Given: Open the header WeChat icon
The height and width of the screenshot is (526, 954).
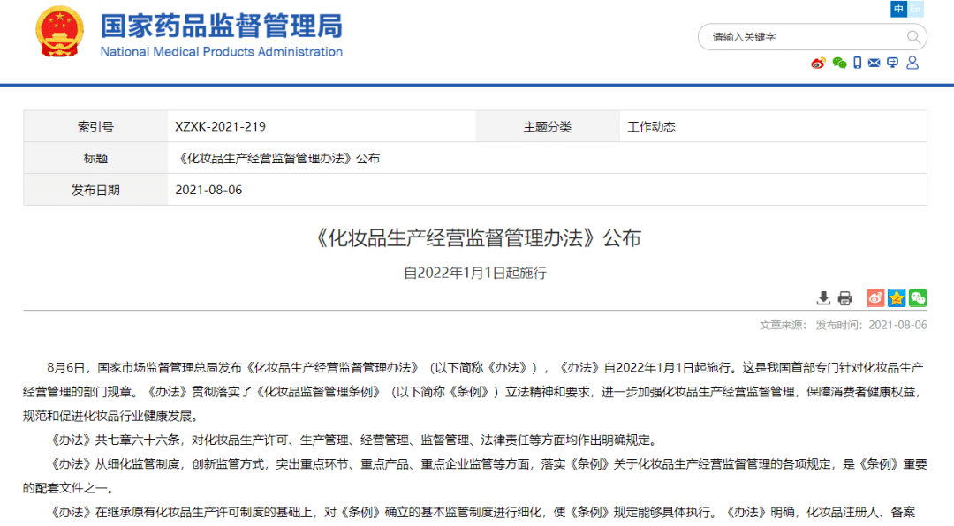Looking at the screenshot, I should [x=840, y=64].
